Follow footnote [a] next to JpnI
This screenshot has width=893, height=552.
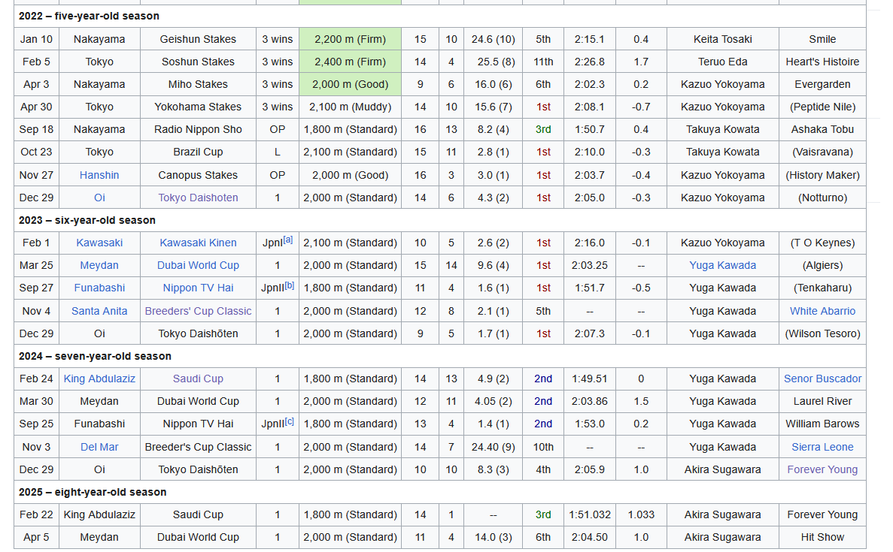[x=287, y=240]
